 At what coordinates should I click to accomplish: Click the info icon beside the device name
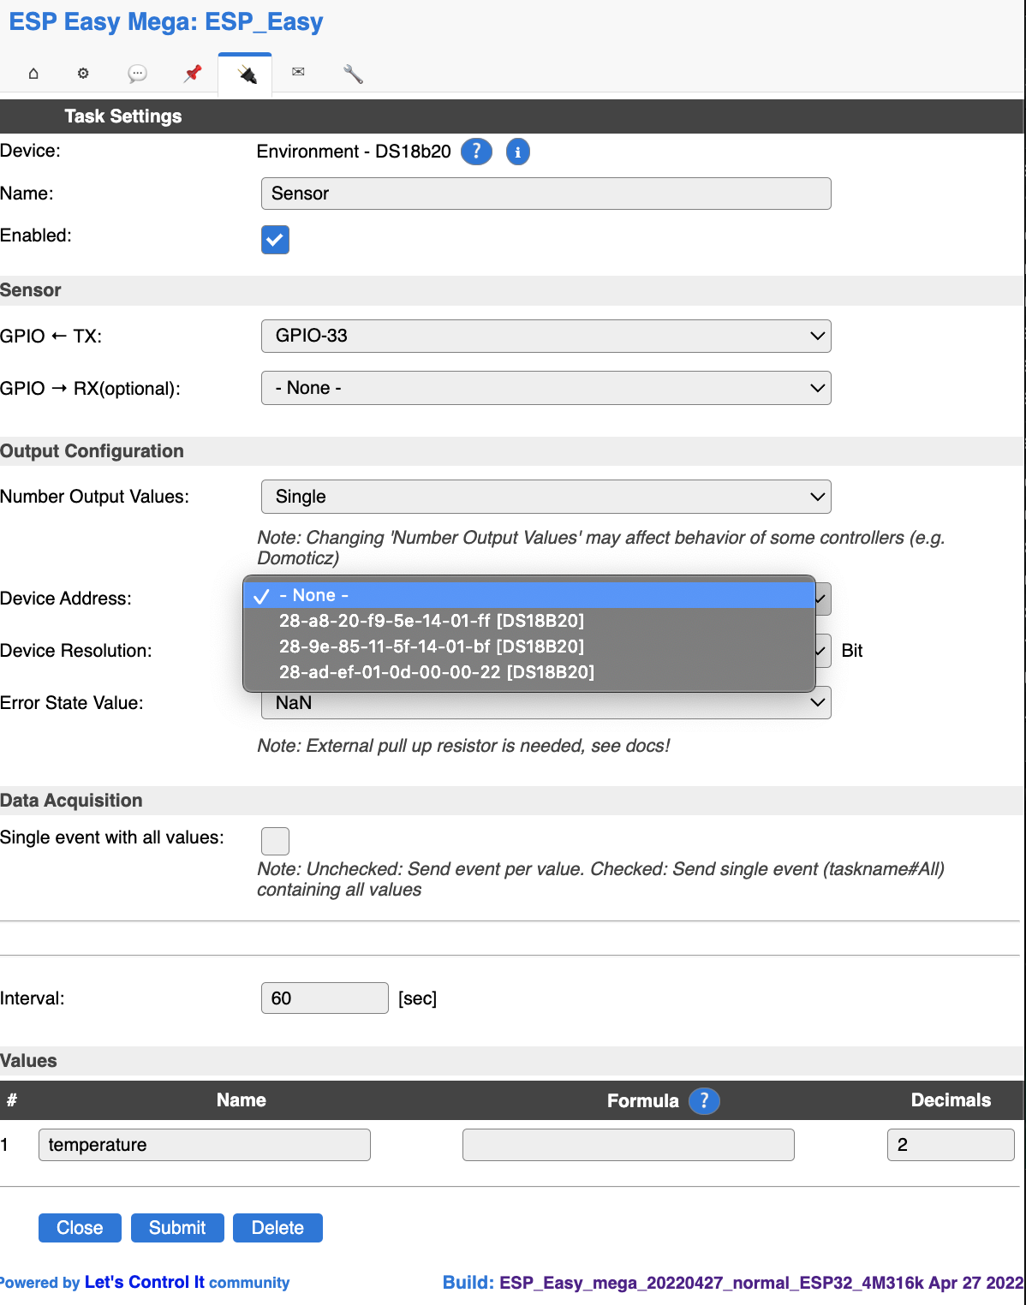click(x=517, y=152)
